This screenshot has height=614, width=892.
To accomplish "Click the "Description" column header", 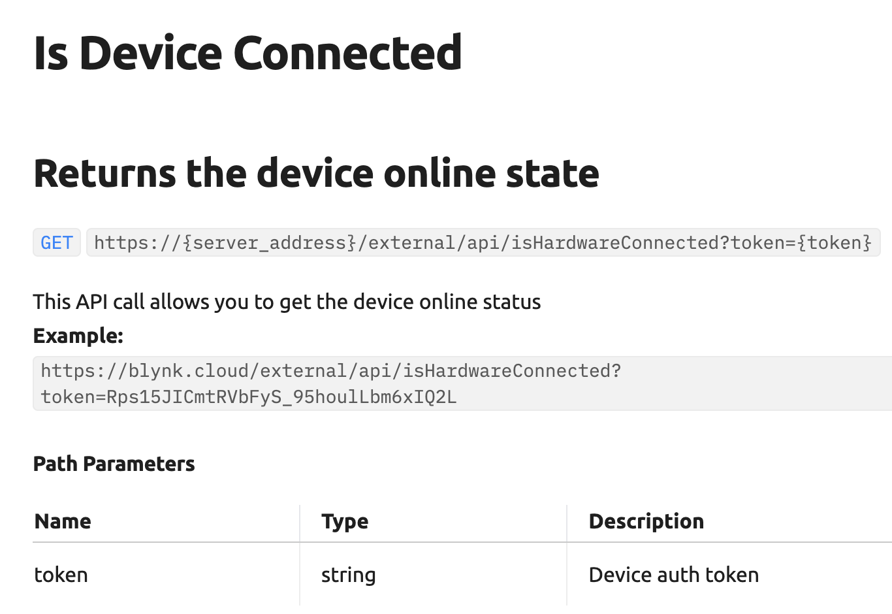I will (x=646, y=521).
